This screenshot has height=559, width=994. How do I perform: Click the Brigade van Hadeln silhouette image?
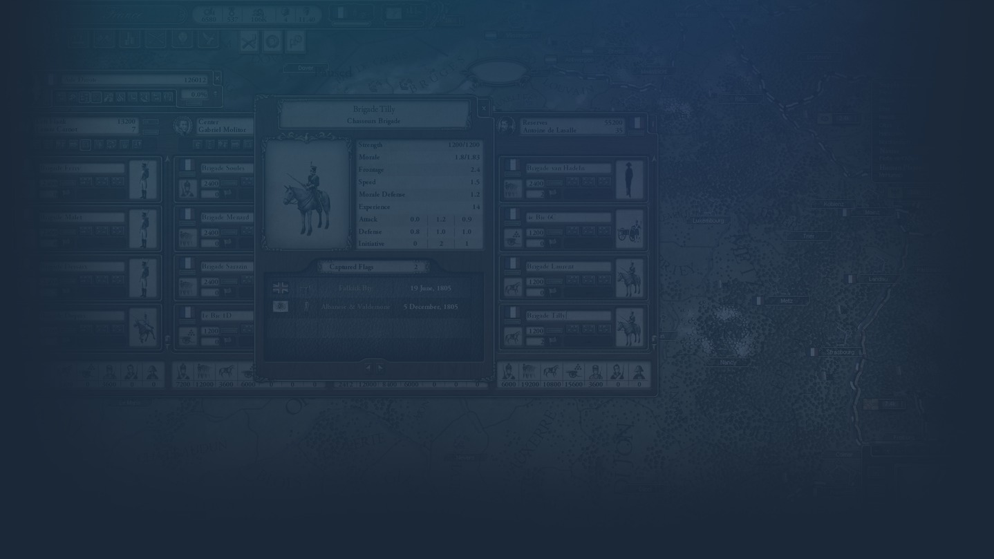pyautogui.click(x=629, y=180)
